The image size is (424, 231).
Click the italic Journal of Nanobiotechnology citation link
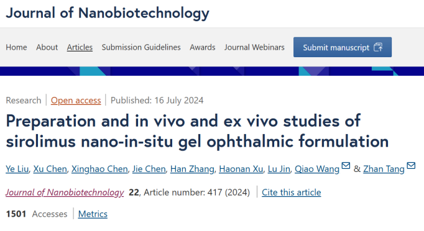point(65,192)
